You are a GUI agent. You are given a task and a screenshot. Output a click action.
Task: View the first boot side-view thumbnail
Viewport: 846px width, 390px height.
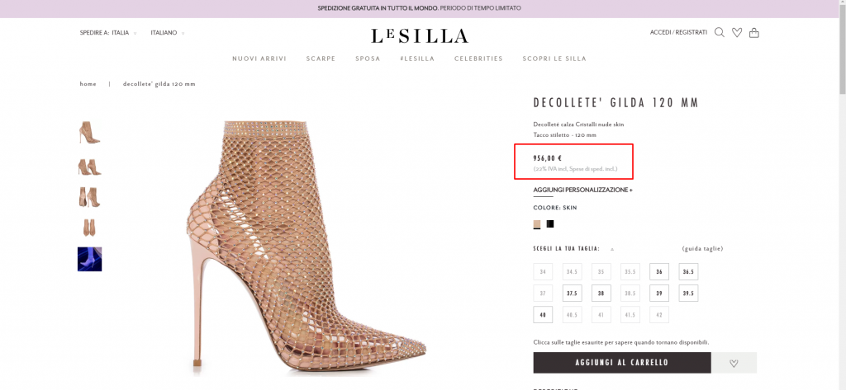point(89,132)
